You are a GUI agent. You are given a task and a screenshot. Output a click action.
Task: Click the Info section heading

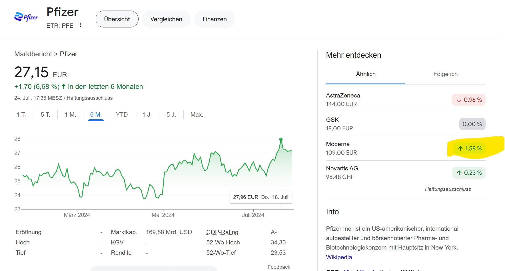(x=332, y=212)
